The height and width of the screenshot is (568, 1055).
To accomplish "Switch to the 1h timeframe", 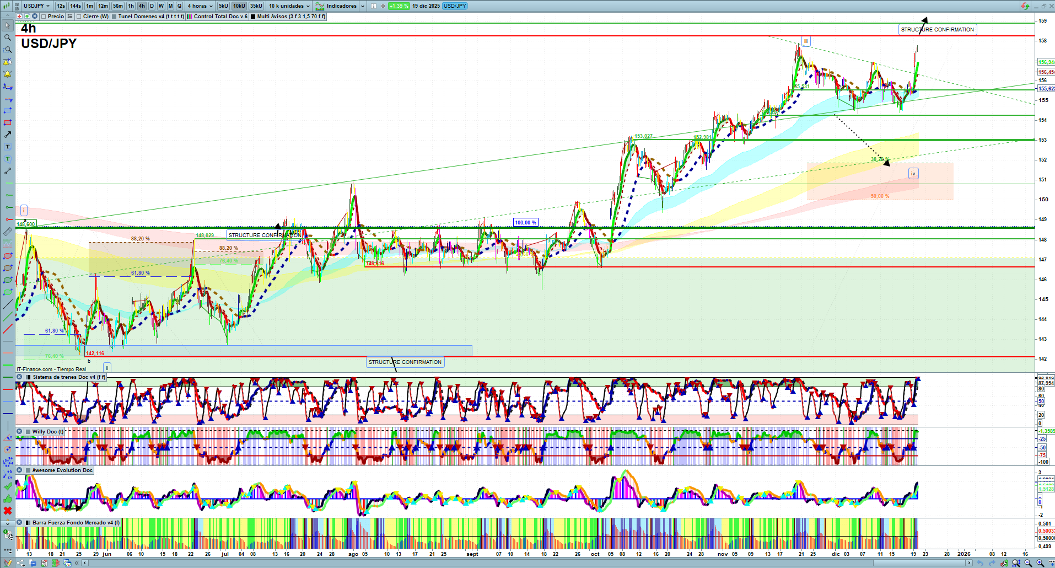I will coord(131,6).
